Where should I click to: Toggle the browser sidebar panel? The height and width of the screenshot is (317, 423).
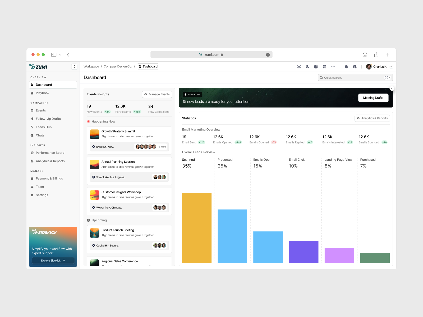coord(54,55)
